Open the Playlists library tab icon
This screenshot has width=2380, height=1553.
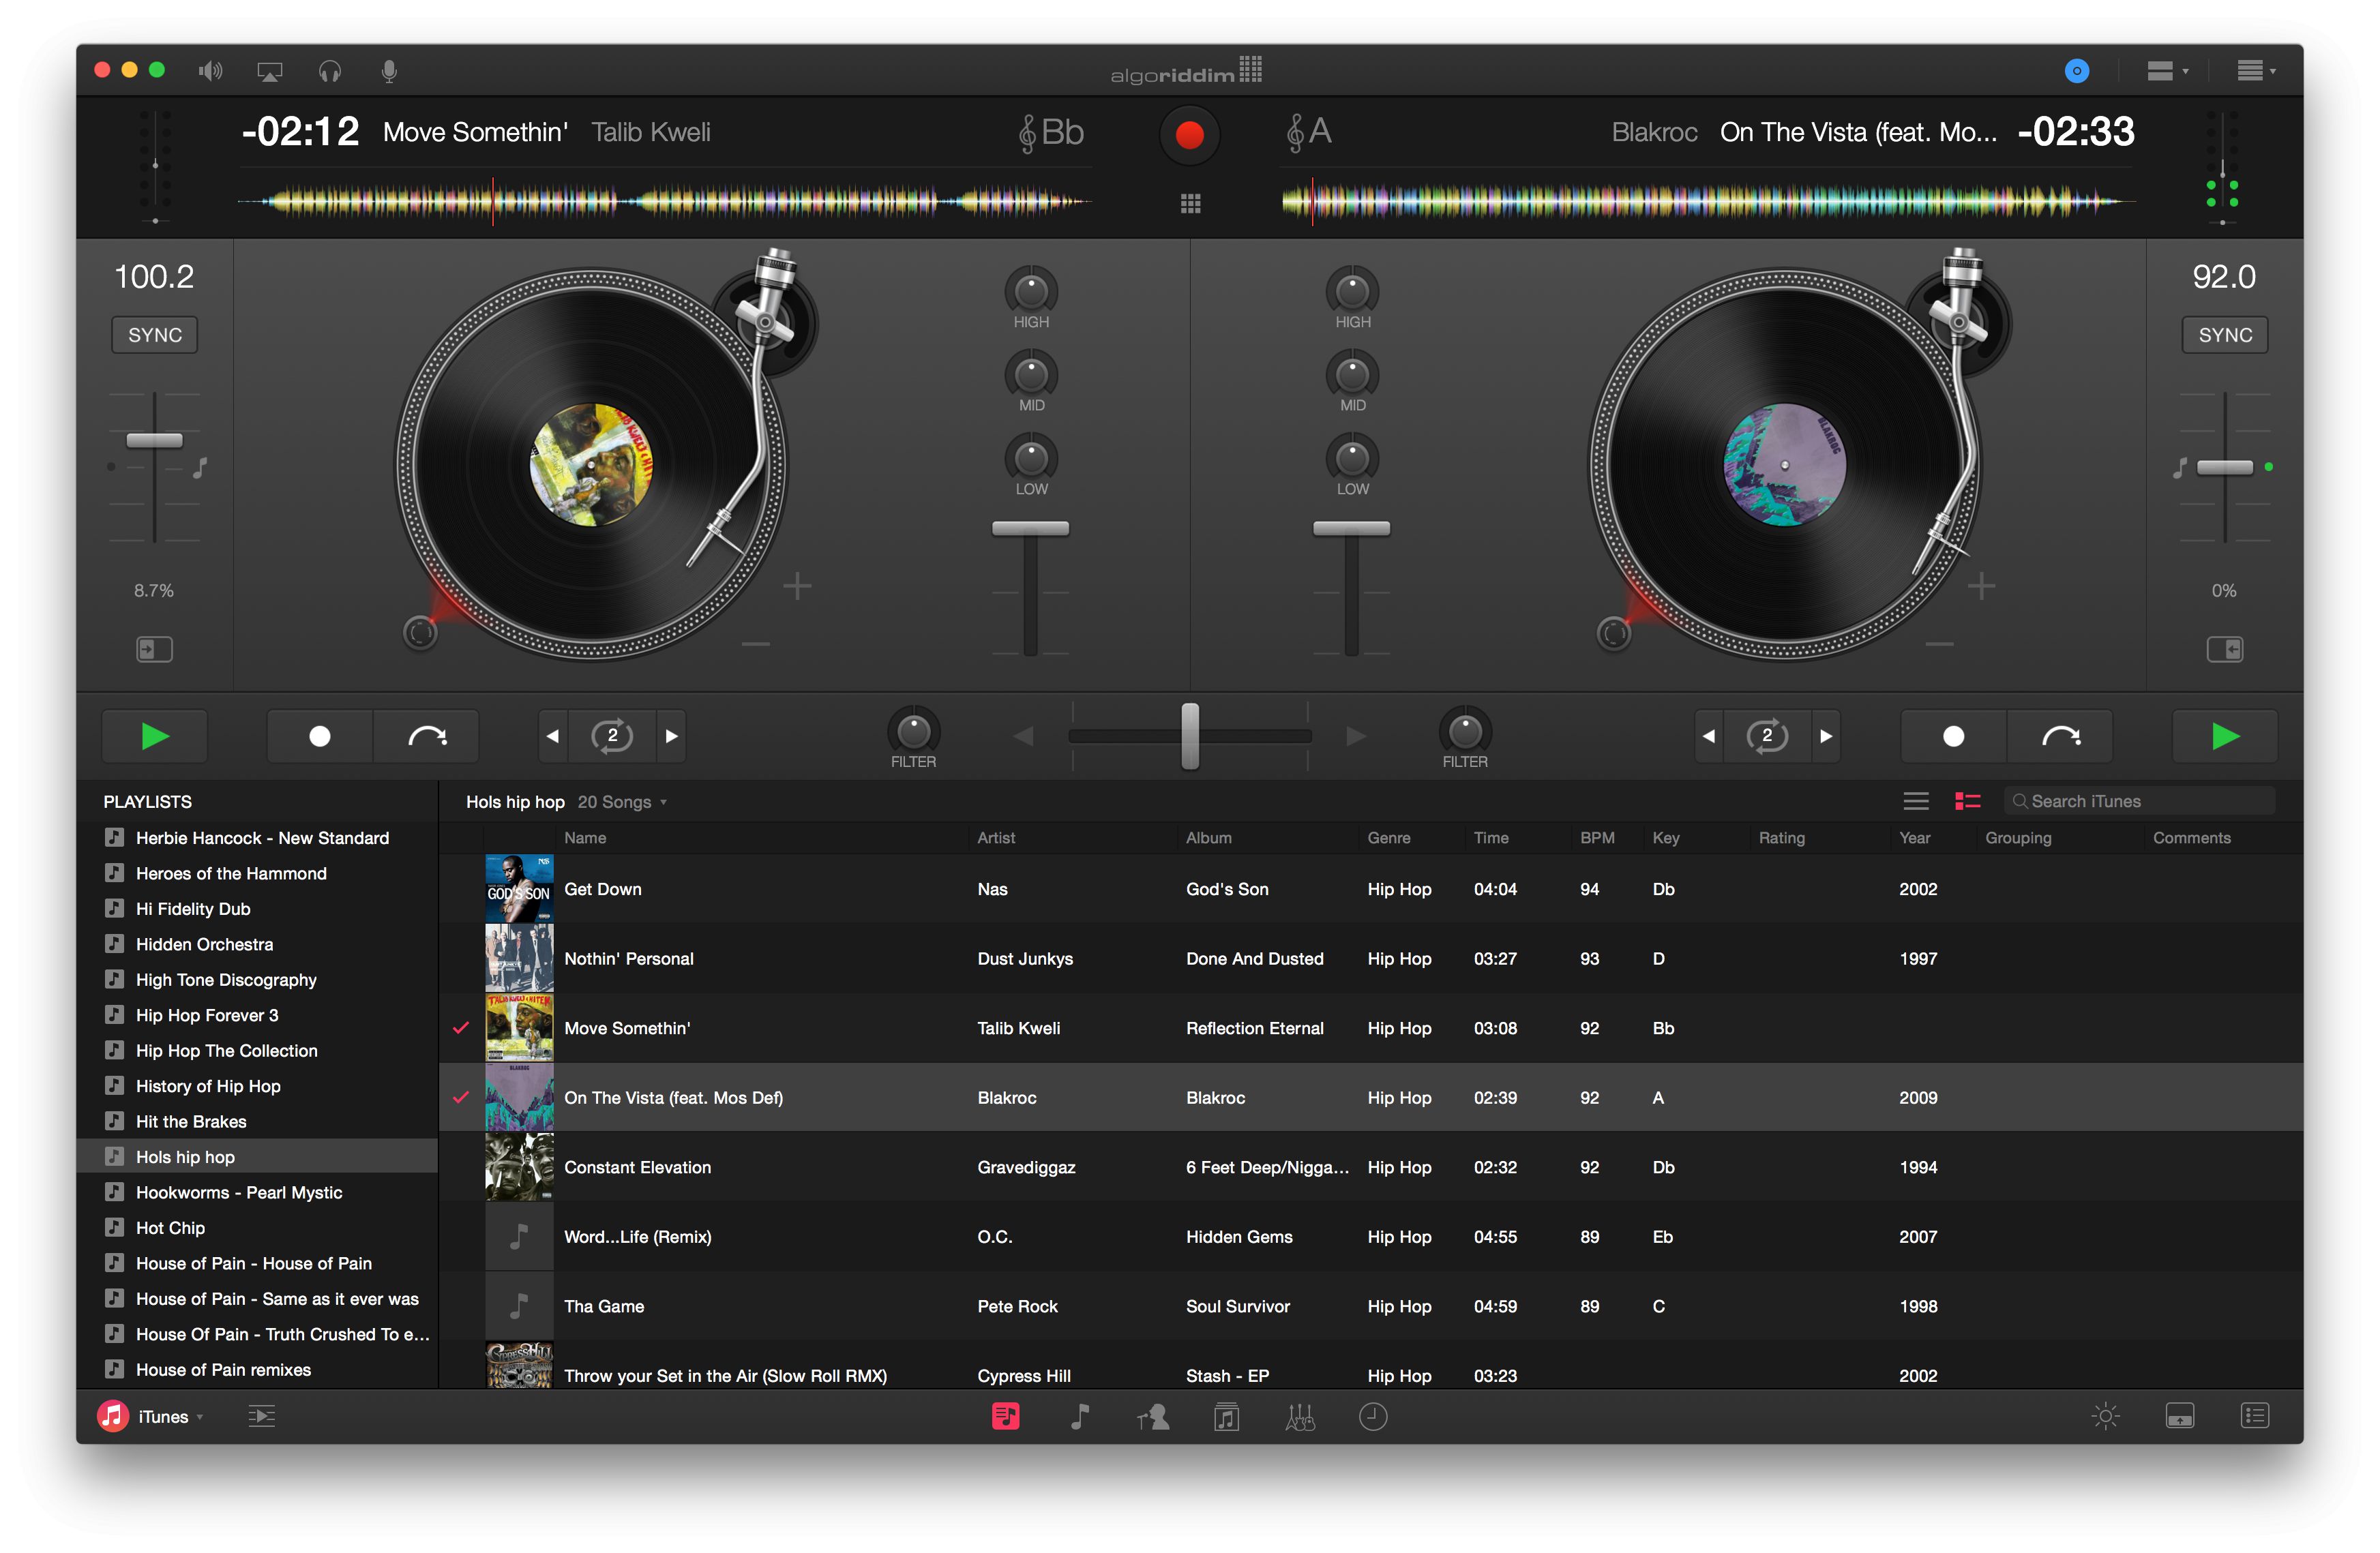coord(1005,1416)
